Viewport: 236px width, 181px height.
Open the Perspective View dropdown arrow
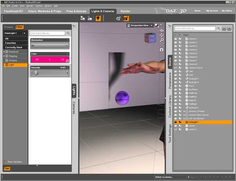click(151, 26)
